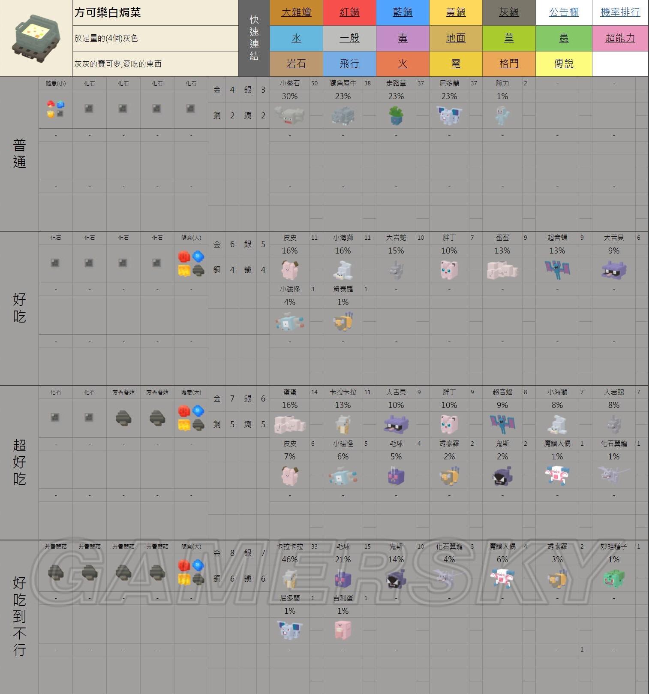Jump to the 格鬥 type section
This screenshot has height=694, width=649.
tap(509, 64)
